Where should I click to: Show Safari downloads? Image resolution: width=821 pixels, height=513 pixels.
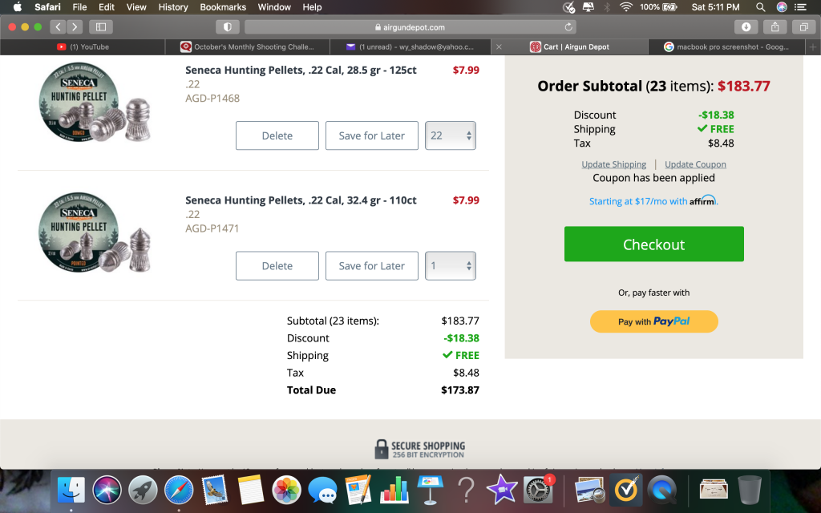click(746, 26)
